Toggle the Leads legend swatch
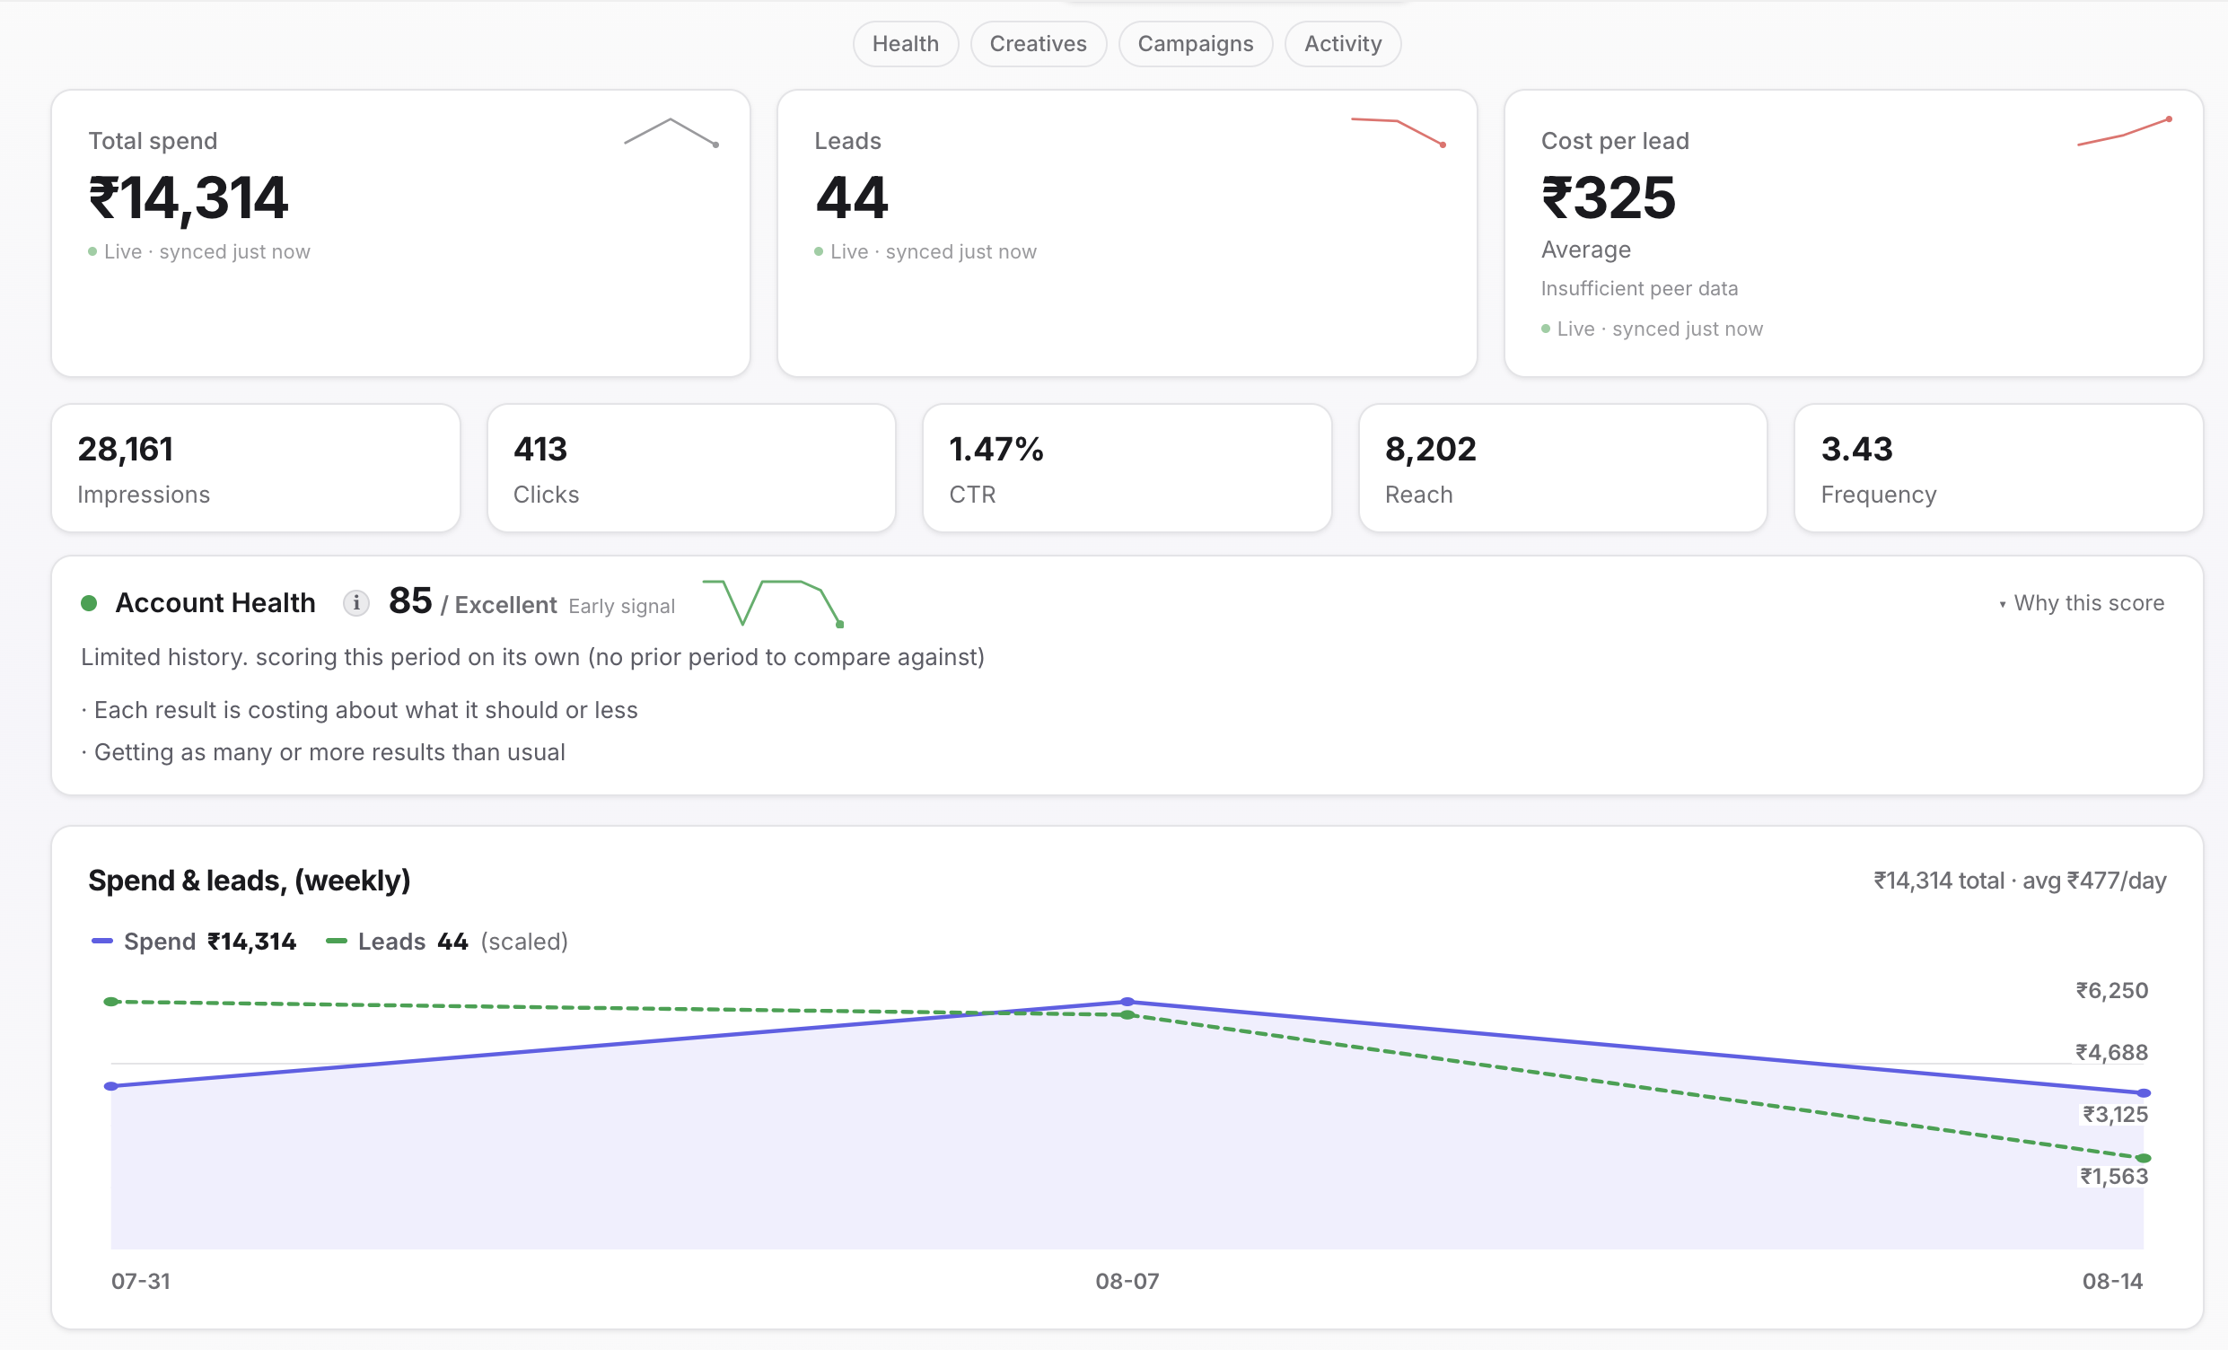This screenshot has width=2228, height=1350. click(337, 942)
